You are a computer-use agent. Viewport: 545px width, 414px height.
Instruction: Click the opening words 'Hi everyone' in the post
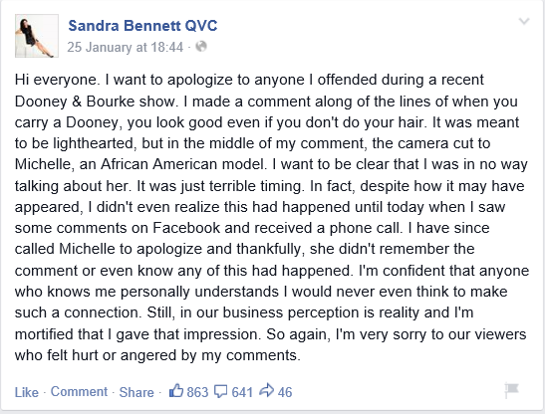pos(56,80)
